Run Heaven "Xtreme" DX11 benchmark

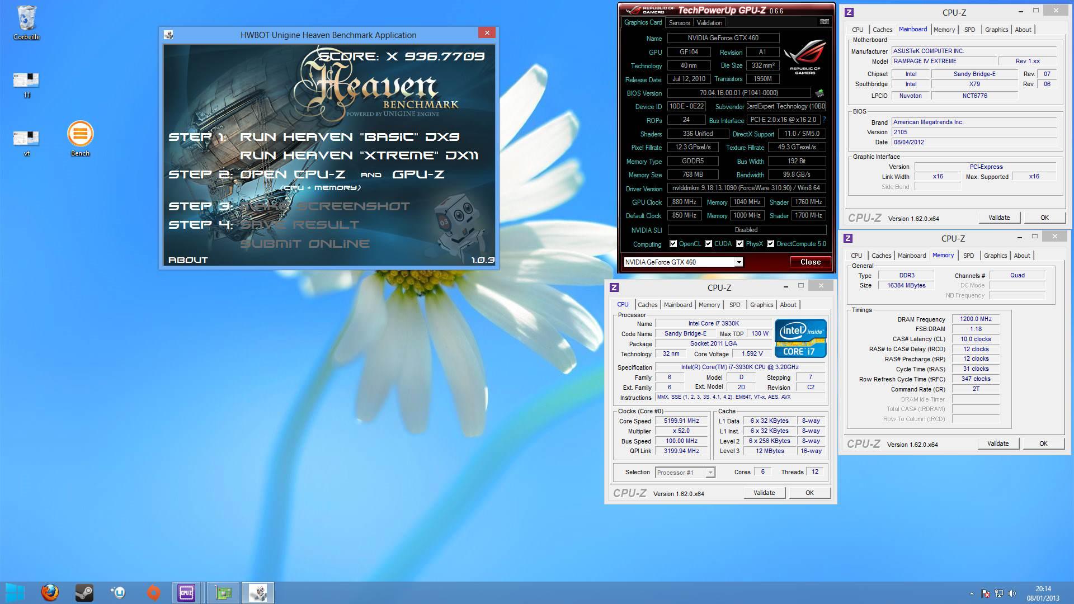(359, 155)
